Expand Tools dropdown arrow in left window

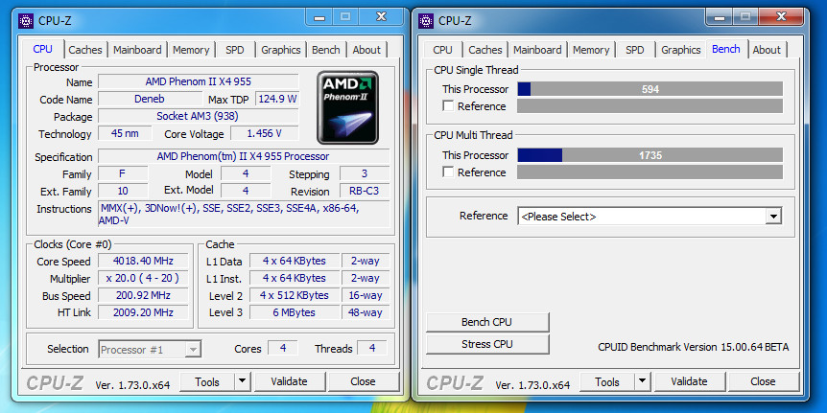point(242,380)
